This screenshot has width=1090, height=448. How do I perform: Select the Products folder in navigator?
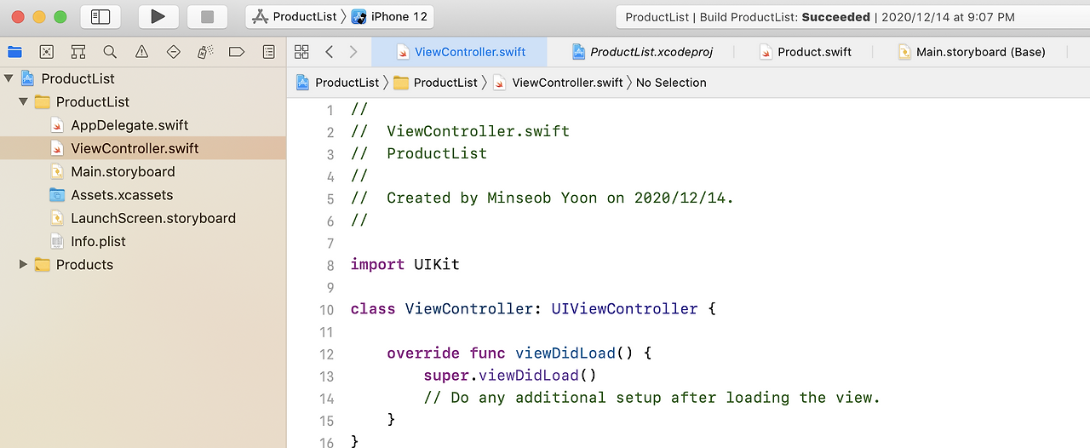[x=84, y=265]
